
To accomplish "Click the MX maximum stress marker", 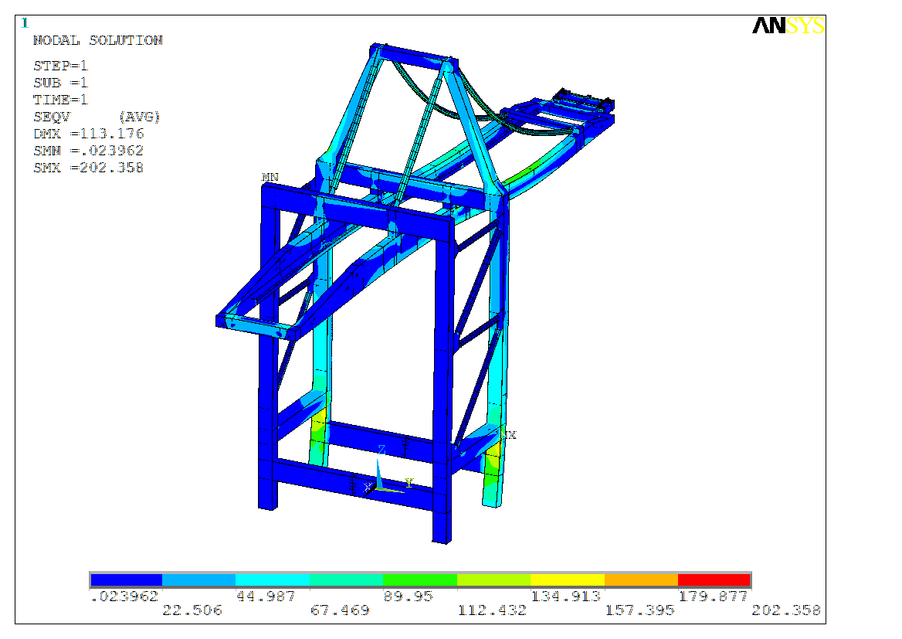I will 510,435.
